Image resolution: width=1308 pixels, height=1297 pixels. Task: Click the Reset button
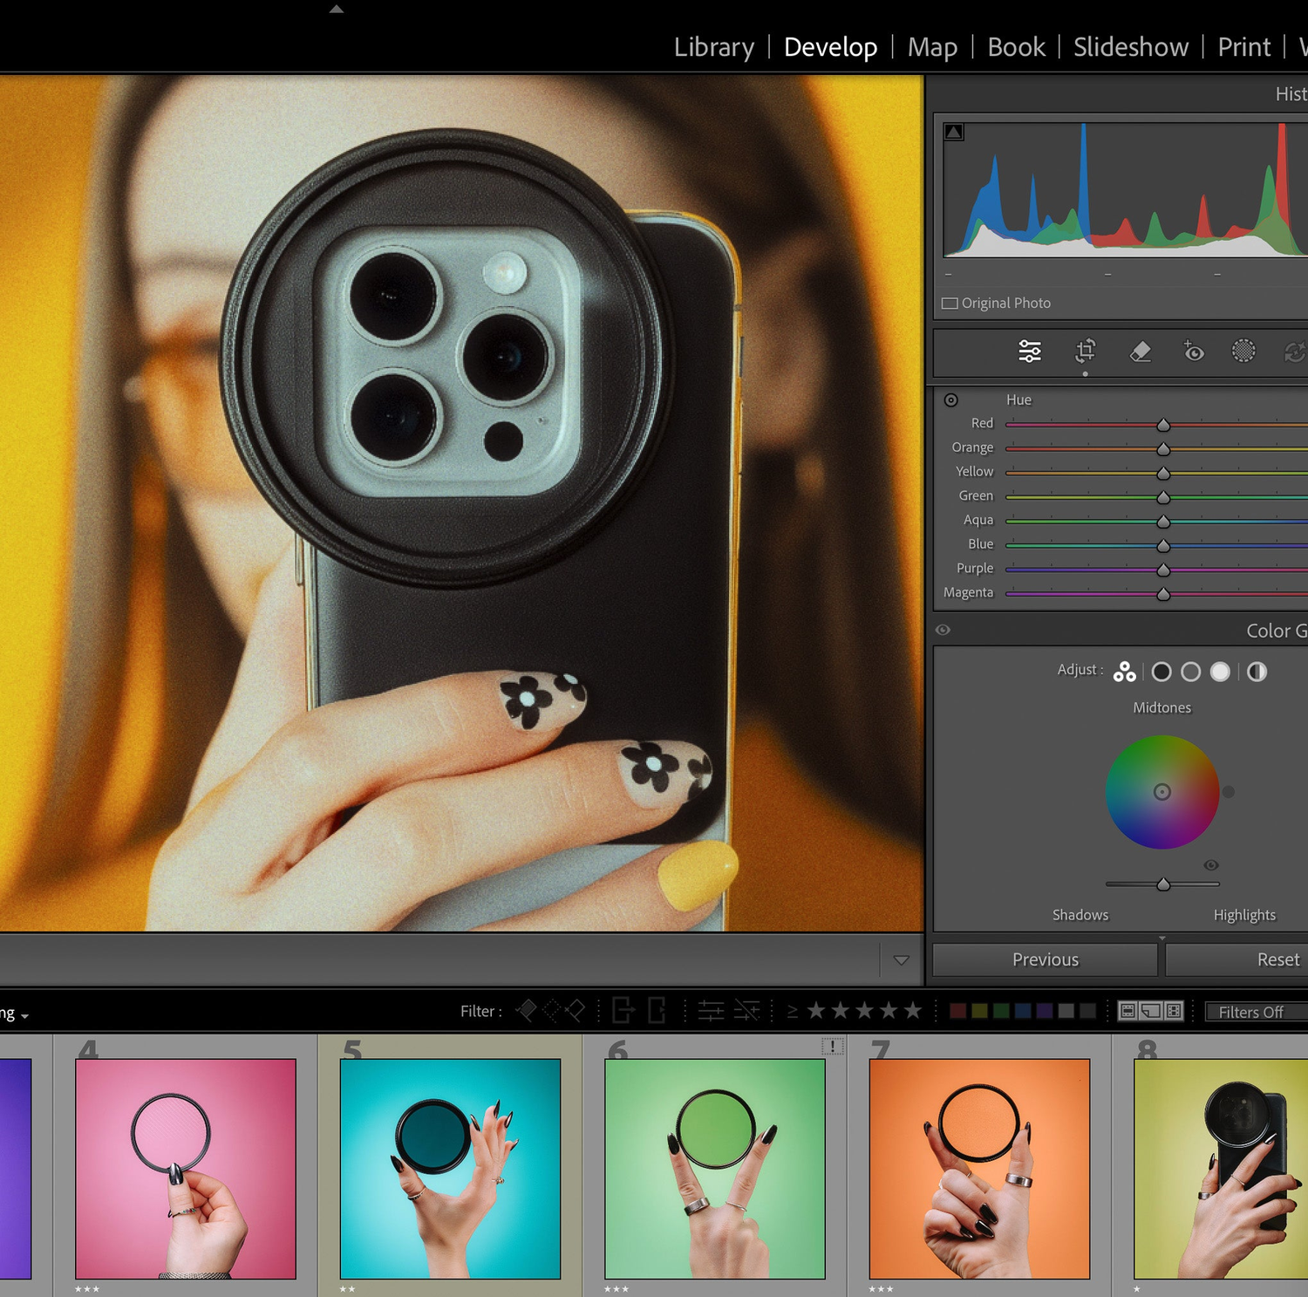point(1277,959)
